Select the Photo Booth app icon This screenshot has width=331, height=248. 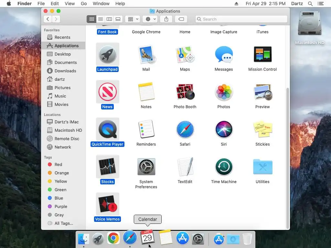coord(185,92)
